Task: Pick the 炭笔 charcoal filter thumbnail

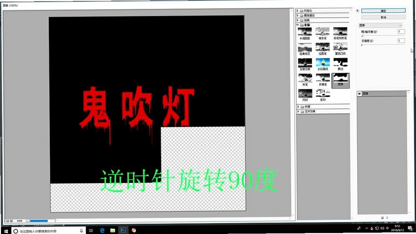Action: [x=305, y=80]
